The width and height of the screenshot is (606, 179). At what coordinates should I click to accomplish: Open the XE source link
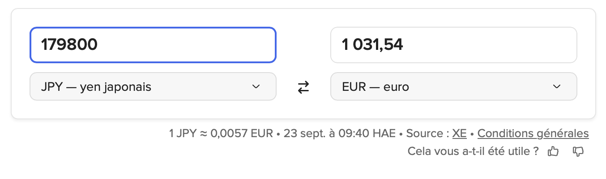coord(459,133)
